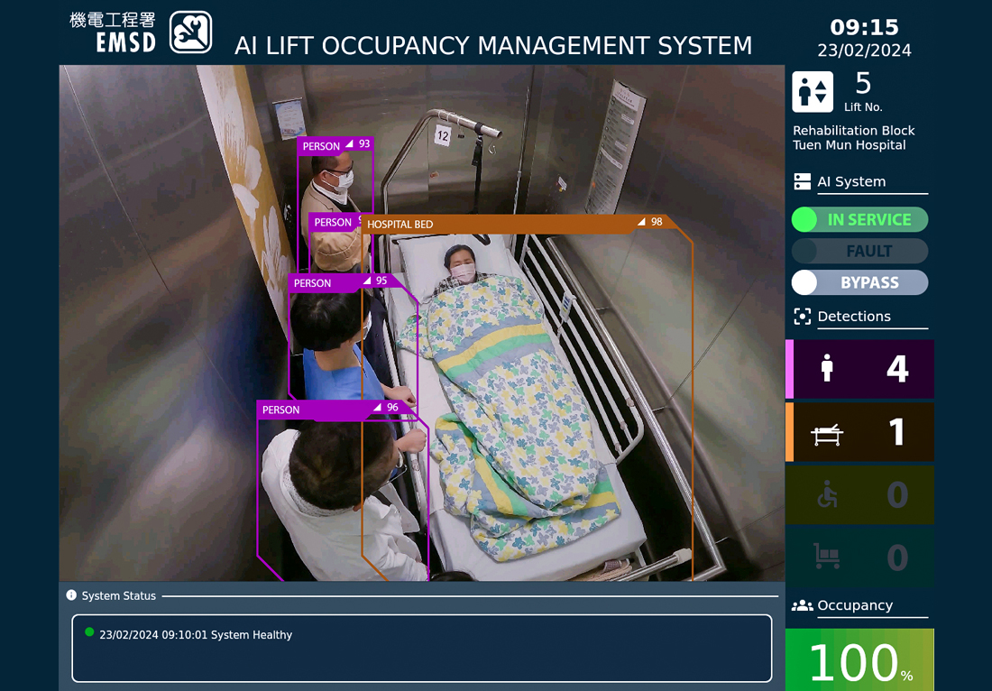Screen dimensions: 992x691
Task: Click the System Healthy log entry
Action: point(196,635)
